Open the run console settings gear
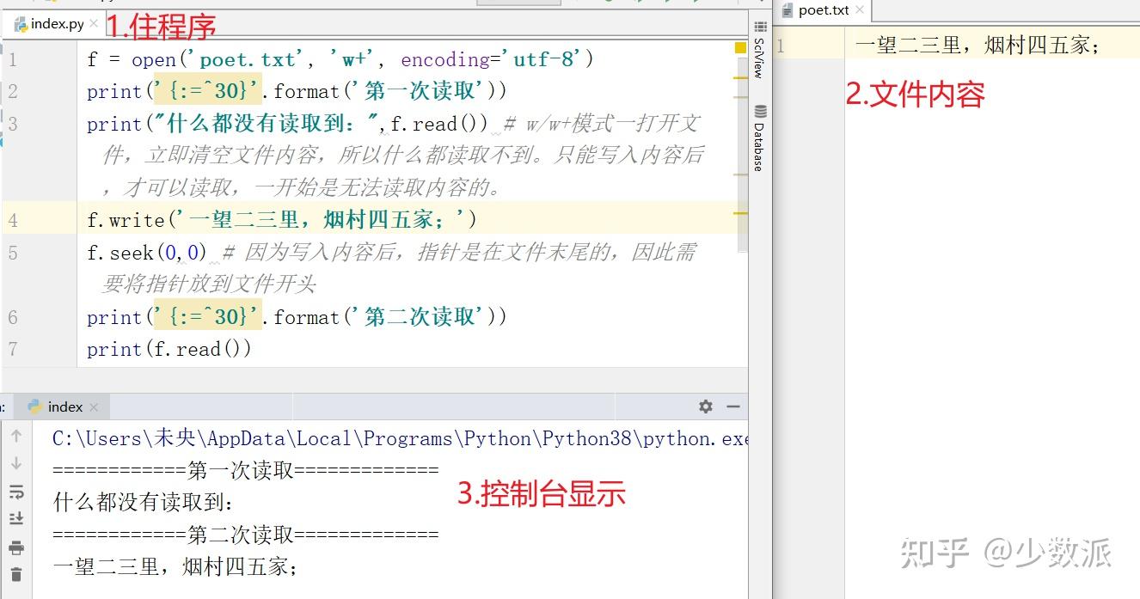The image size is (1140, 599). (x=706, y=406)
